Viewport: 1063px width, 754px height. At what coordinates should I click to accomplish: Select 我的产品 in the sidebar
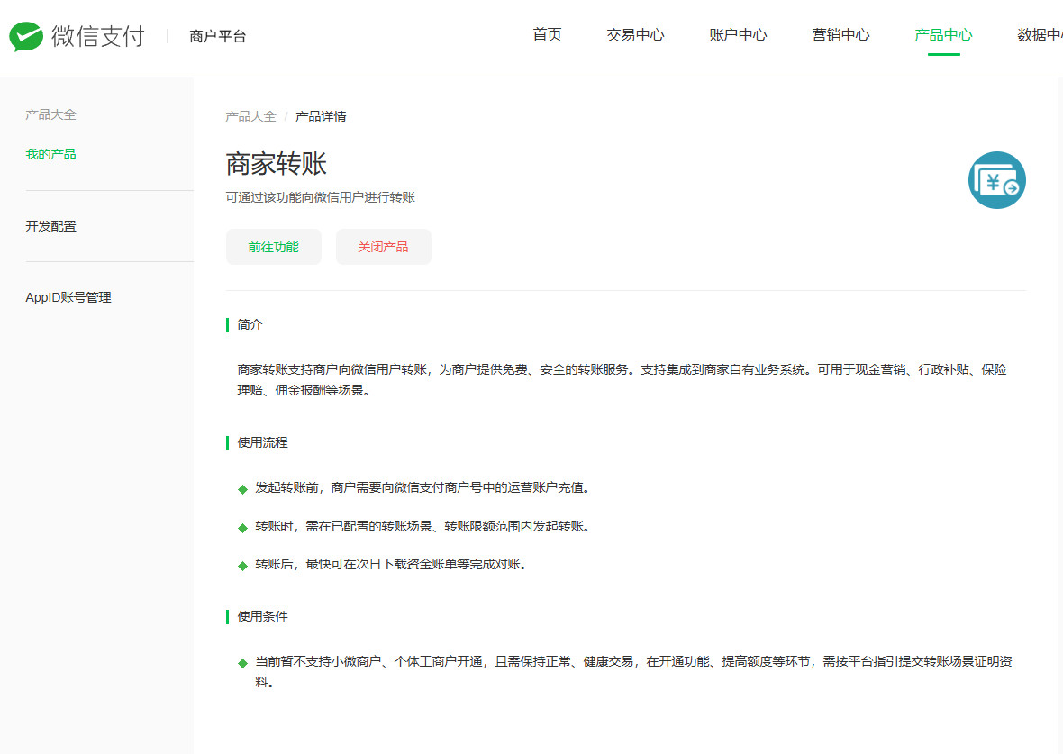point(50,154)
